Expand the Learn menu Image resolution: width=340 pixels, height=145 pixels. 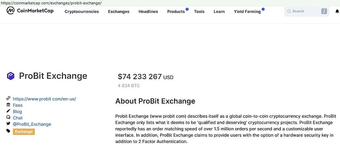tap(219, 12)
